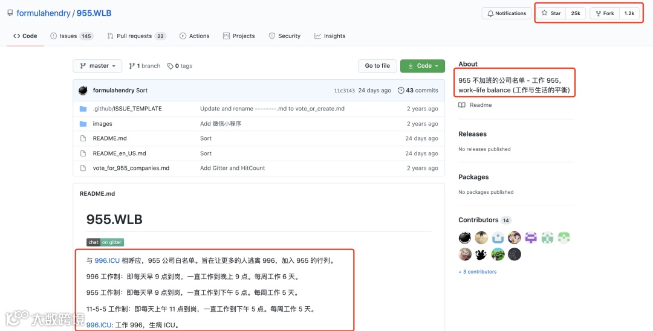653x331 pixels.
Task: Open commit hash 11c3143
Action: (345, 90)
